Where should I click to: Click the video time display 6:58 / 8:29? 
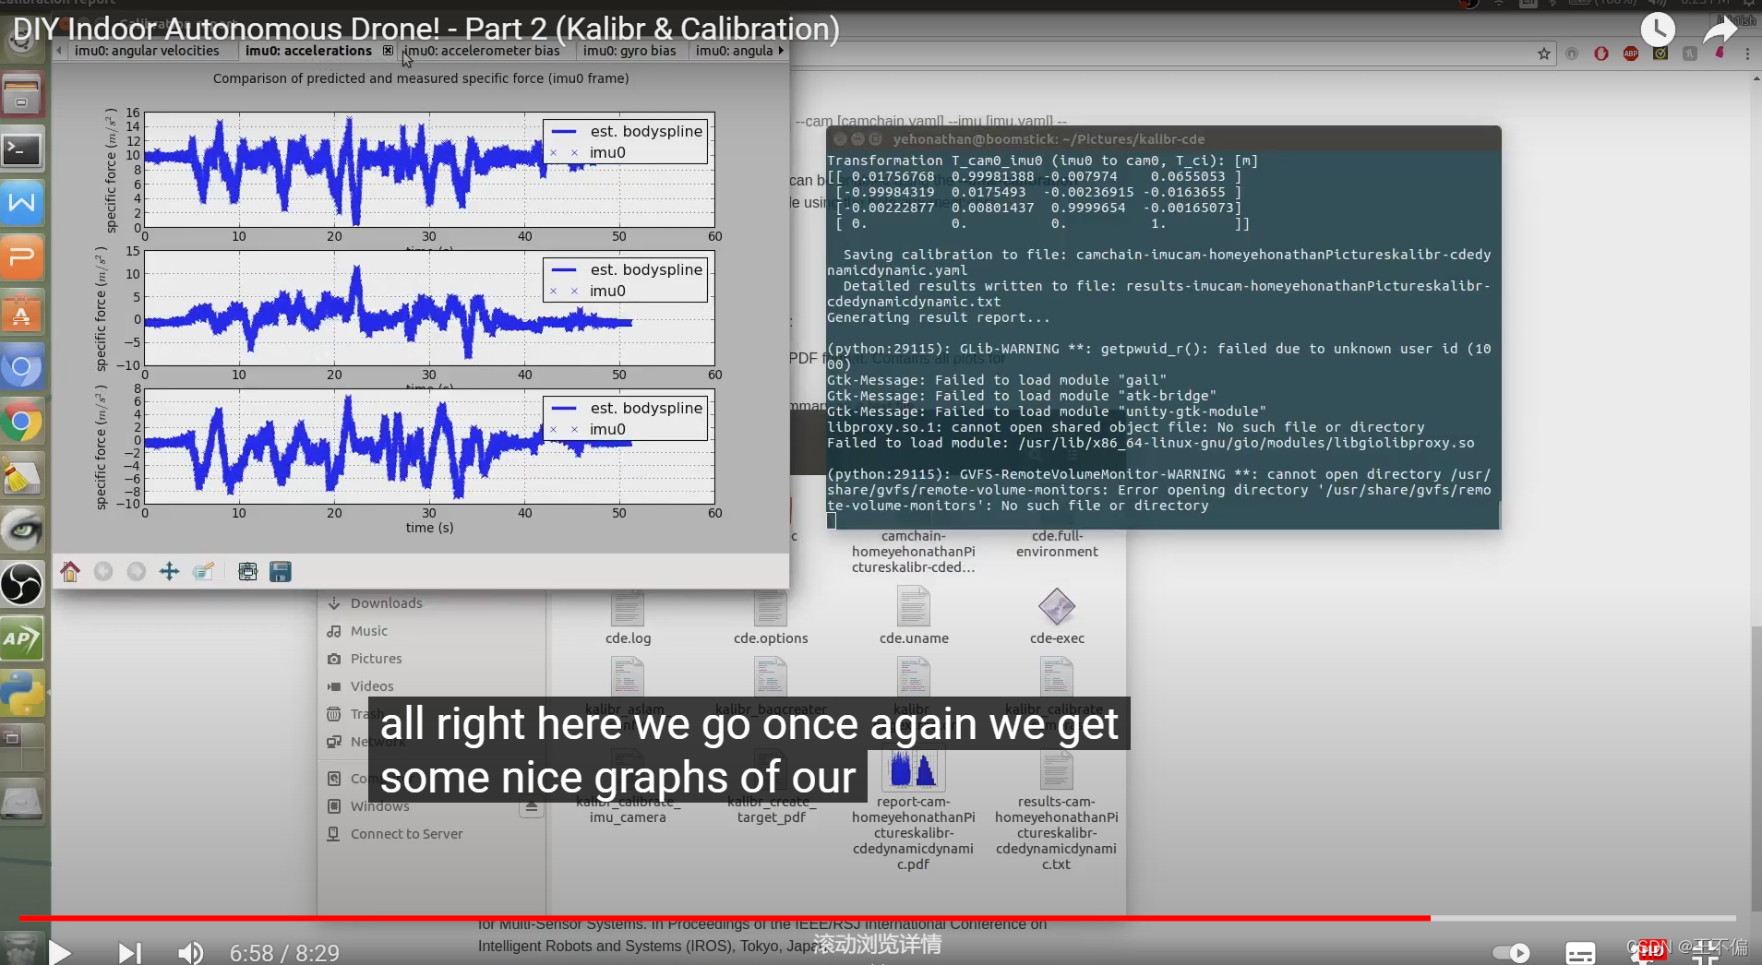[x=284, y=953]
